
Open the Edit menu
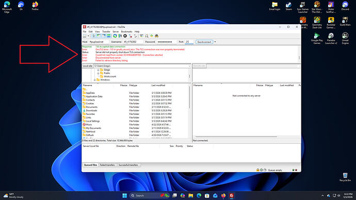[91, 31]
